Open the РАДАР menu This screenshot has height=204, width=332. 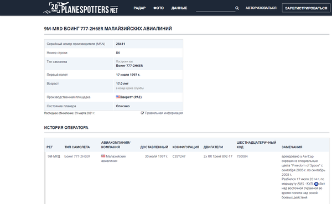pyautogui.click(x=139, y=8)
